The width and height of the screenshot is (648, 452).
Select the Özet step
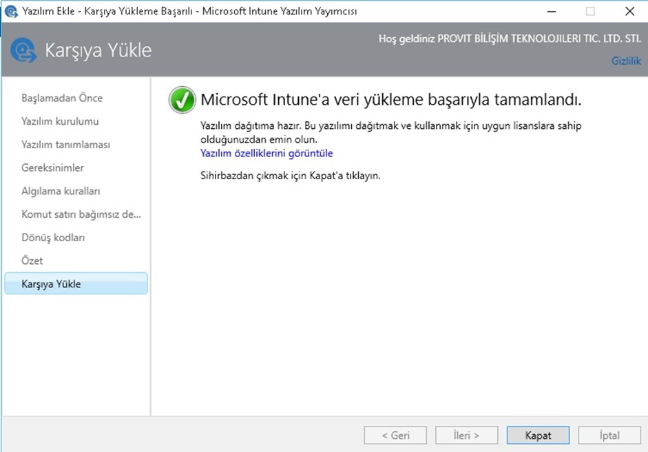32,260
